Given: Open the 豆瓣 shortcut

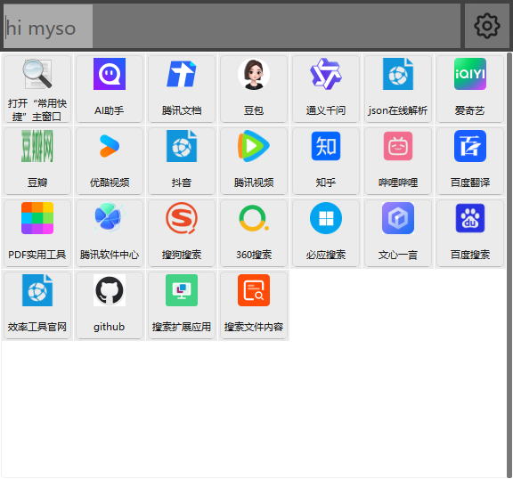Looking at the screenshot, I should [x=37, y=161].
